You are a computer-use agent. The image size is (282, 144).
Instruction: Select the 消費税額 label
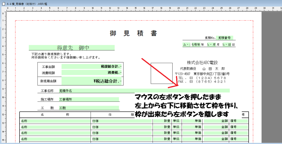pos(48,73)
